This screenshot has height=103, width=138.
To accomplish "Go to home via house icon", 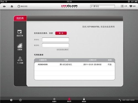I will 12,6.
